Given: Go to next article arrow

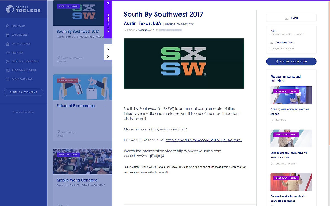Looking at the screenshot, I should click(108, 56).
